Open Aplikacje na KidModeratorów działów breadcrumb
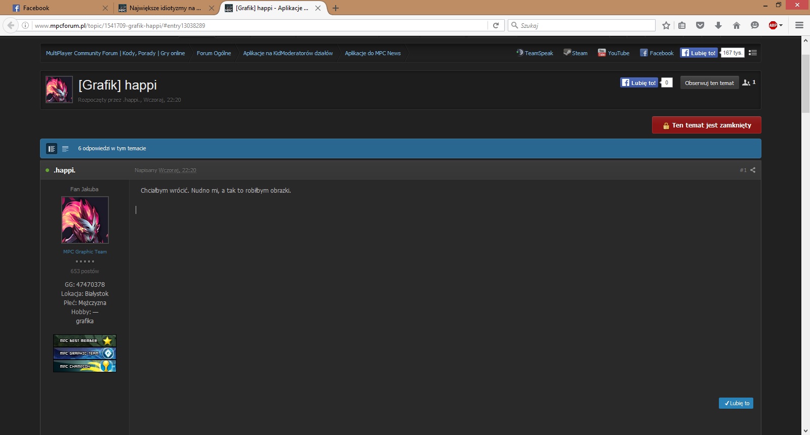Viewport: 810px width, 435px height. [x=288, y=53]
